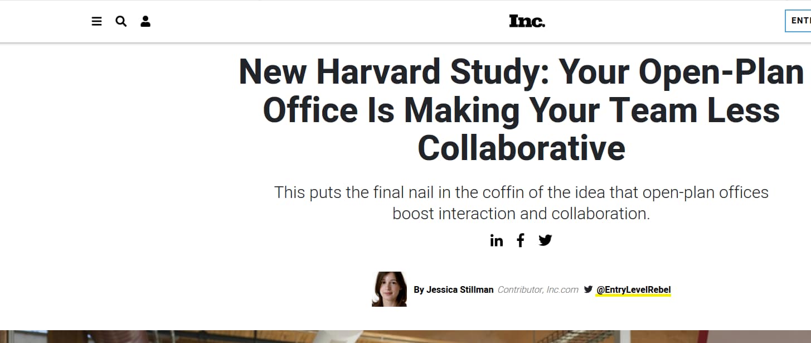Open the @EntryLevelRebel Twitter link
Viewport: 811px width, 343px height.
(633, 289)
